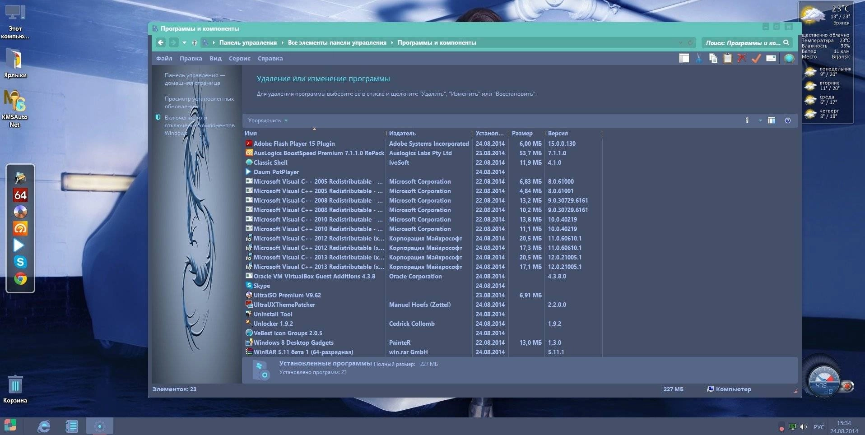Screen dimensions: 865x435
Task: Open the Справка menu
Action: [270, 58]
